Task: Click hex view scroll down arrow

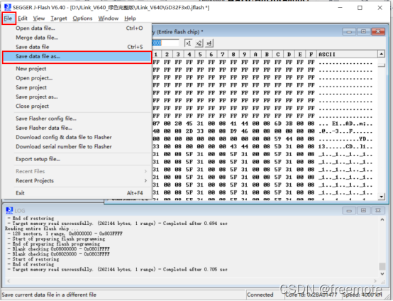Action: (381, 197)
